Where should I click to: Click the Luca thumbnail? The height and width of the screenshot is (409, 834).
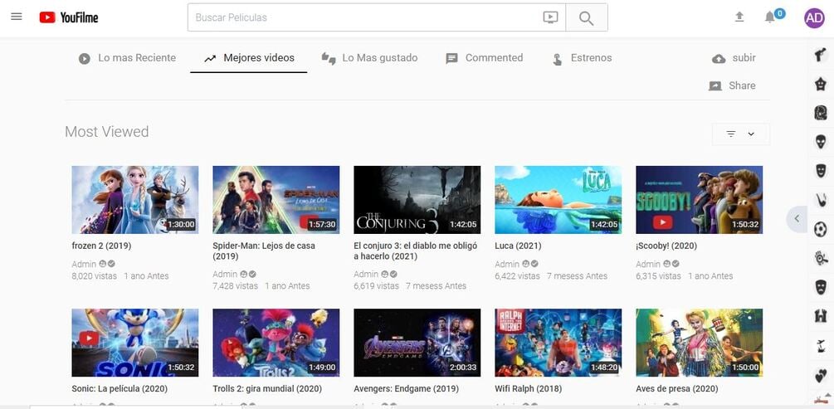[x=558, y=200]
